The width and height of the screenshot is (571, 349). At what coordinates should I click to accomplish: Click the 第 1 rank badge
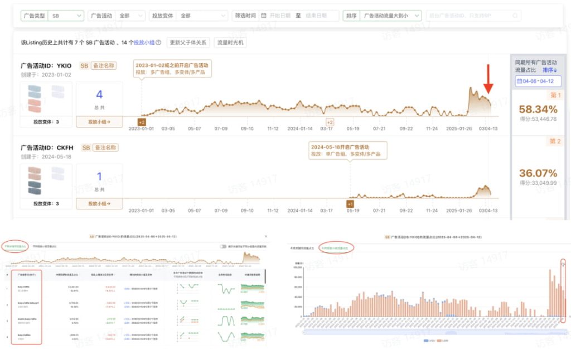tap(555, 95)
